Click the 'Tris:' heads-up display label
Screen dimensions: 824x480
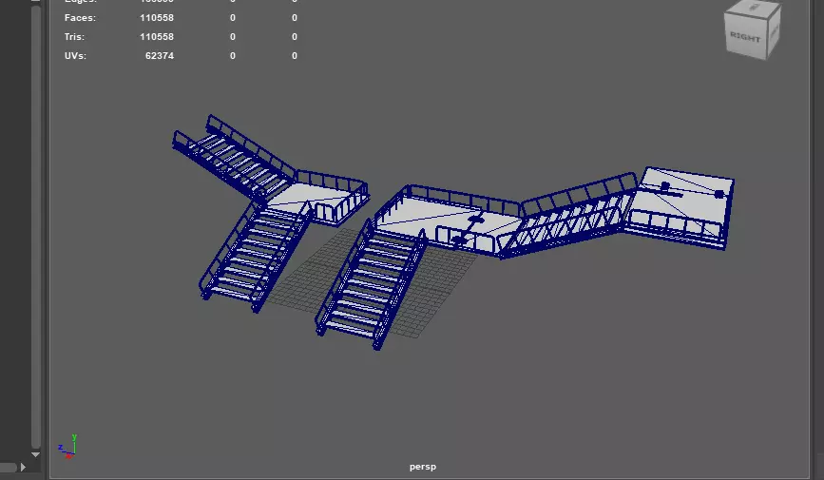click(74, 37)
